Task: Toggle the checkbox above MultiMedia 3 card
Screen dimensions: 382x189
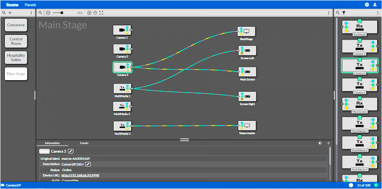Action: [360, 156]
